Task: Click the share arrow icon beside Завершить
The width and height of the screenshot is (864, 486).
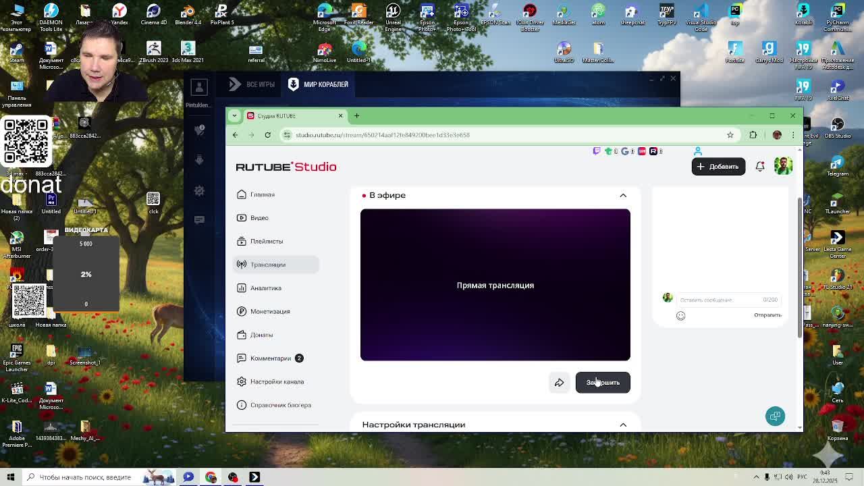Action: tap(559, 383)
